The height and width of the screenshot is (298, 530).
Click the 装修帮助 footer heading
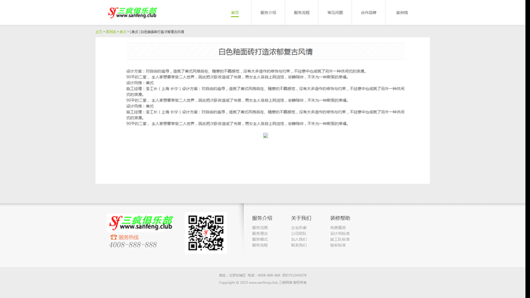[340, 218]
